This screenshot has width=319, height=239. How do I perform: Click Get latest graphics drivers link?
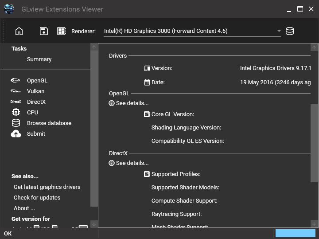click(47, 187)
